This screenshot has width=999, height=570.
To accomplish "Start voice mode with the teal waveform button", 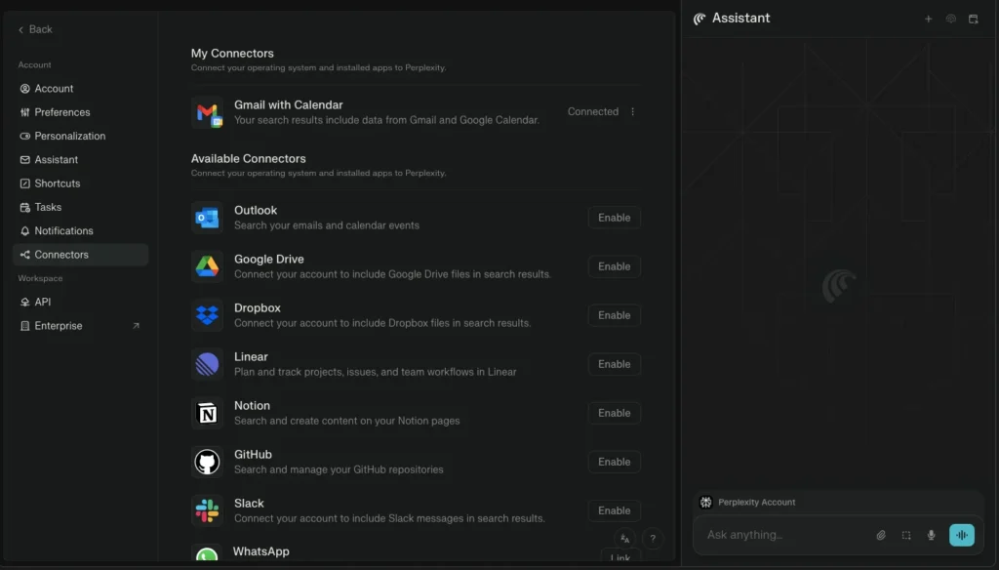I will [961, 535].
